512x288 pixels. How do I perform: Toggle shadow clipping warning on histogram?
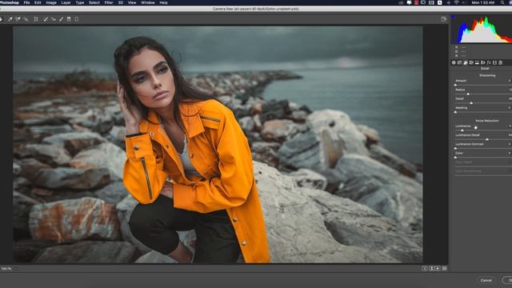tap(453, 17)
